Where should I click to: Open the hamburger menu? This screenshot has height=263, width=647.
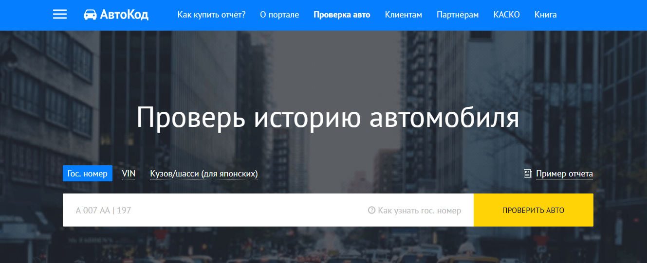pos(60,15)
